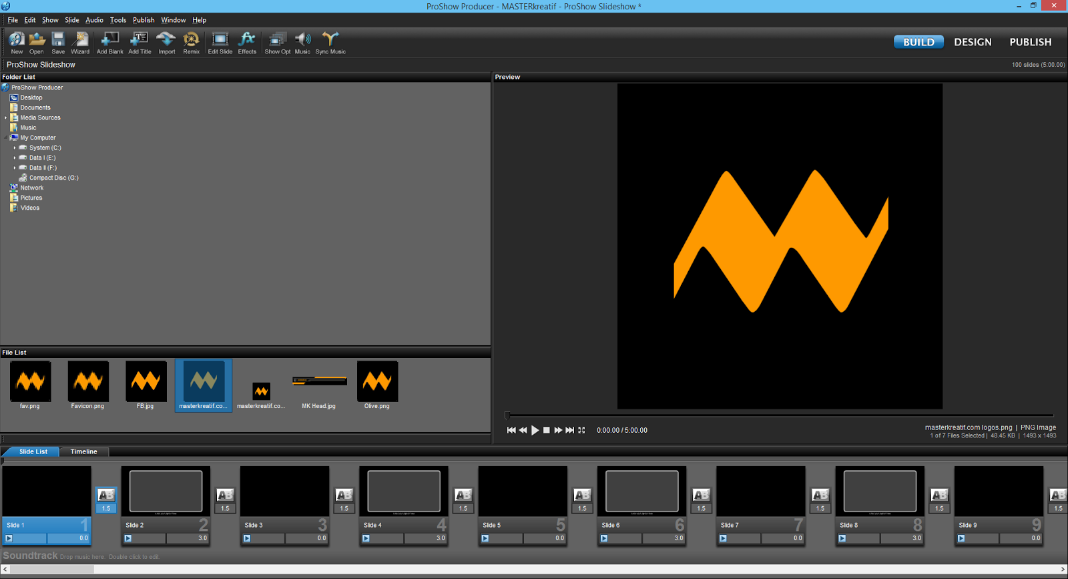Toggle full screen preview icon

click(581, 430)
